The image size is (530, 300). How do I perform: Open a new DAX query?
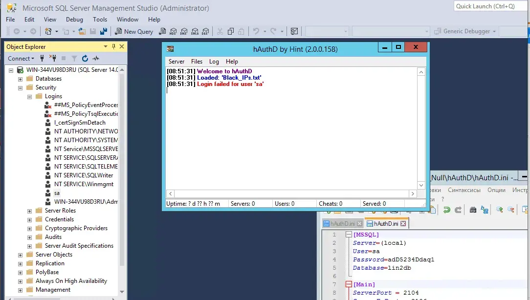(205, 31)
